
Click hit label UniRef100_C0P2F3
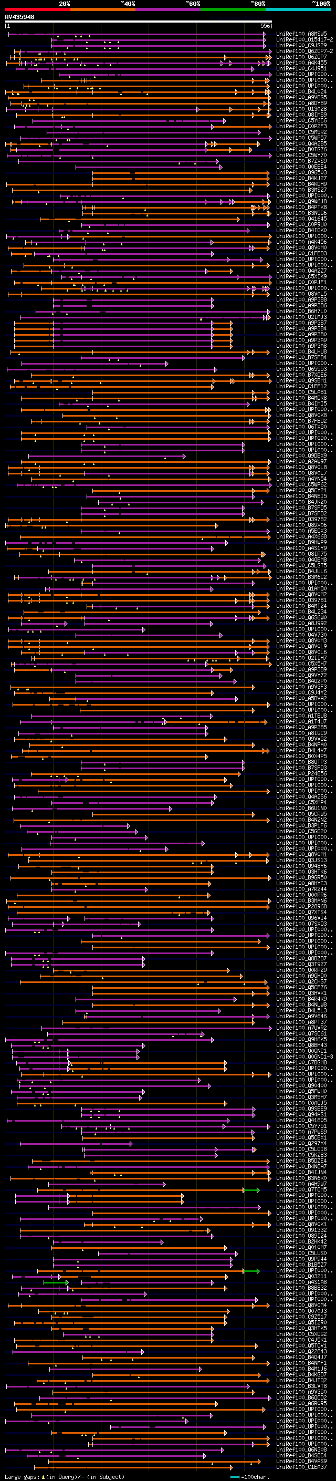301,126
